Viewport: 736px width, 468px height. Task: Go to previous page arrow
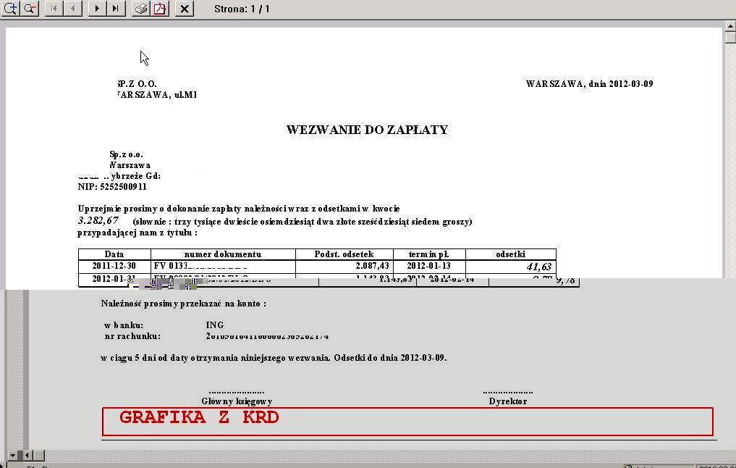pyautogui.click(x=73, y=9)
